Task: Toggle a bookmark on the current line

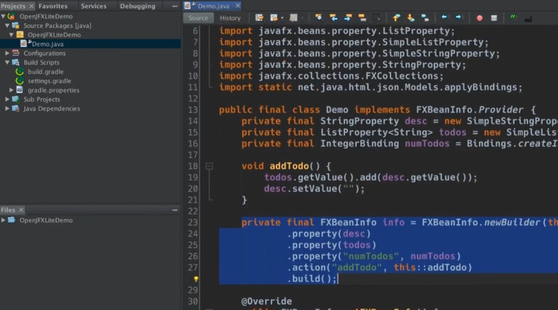Action: tap(425, 18)
